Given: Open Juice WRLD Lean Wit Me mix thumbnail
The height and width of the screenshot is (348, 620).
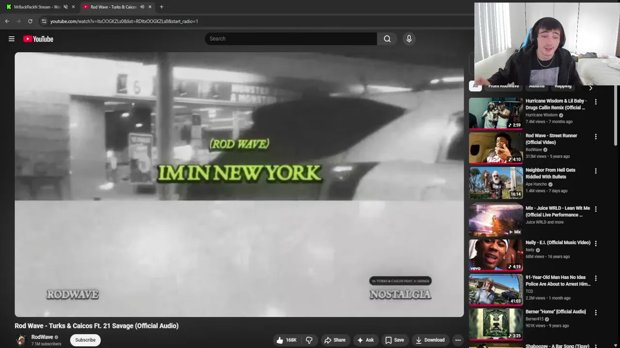Looking at the screenshot, I should click(x=496, y=220).
